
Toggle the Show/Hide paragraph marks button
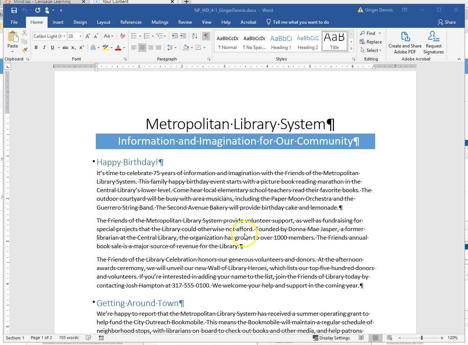click(x=206, y=36)
